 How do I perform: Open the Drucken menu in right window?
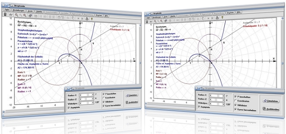coord(231,13)
